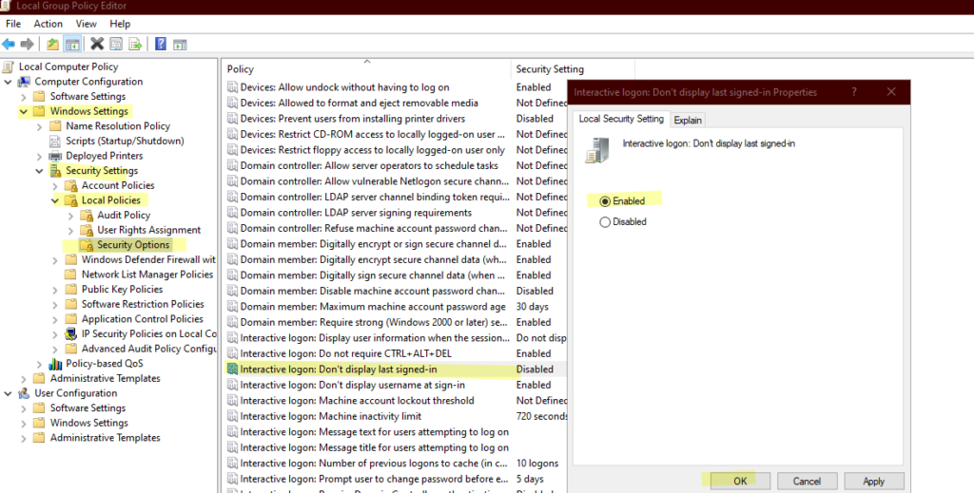Sort by the Policy column header

pyautogui.click(x=367, y=68)
